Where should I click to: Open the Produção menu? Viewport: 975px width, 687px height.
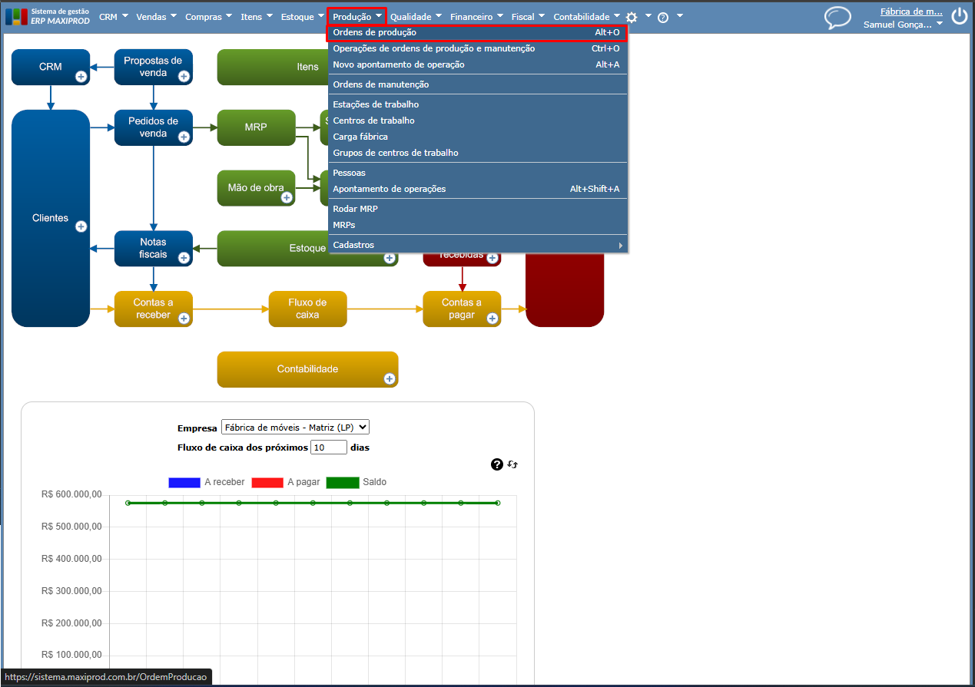(x=357, y=16)
